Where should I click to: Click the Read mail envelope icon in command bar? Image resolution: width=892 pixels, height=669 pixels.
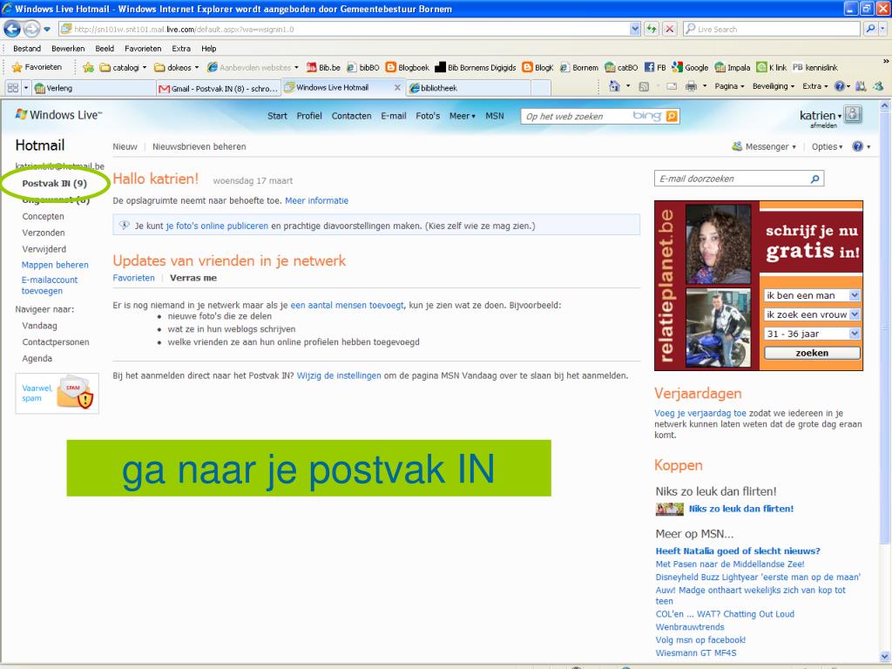[x=672, y=86]
